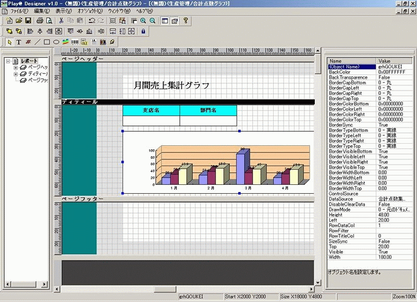Select the Rectangle shape tool
This screenshot has height=302, width=417.
click(46, 42)
